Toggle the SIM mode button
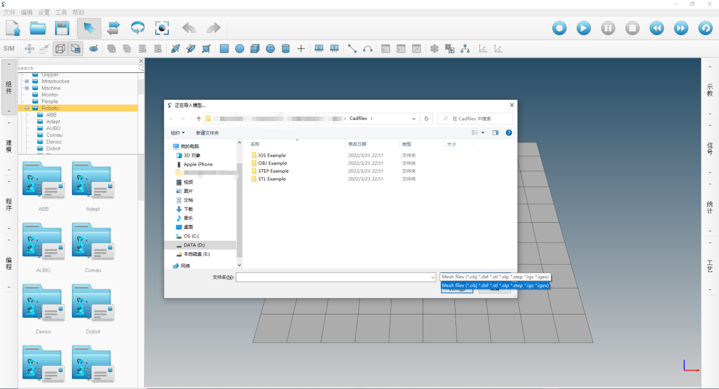This screenshot has width=719, height=389. coord(9,49)
